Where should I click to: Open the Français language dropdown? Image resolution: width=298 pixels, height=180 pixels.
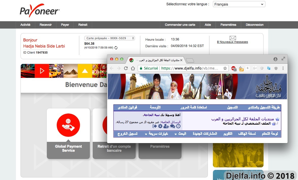coord(239,4)
